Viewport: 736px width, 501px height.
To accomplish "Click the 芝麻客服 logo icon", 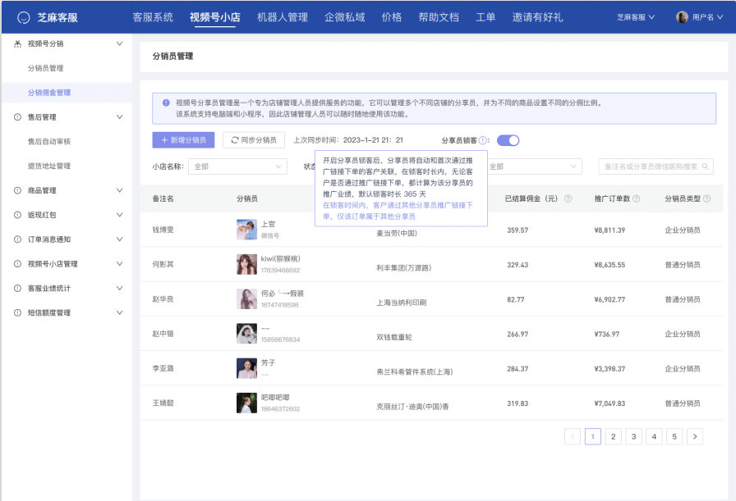I will click(x=24, y=18).
